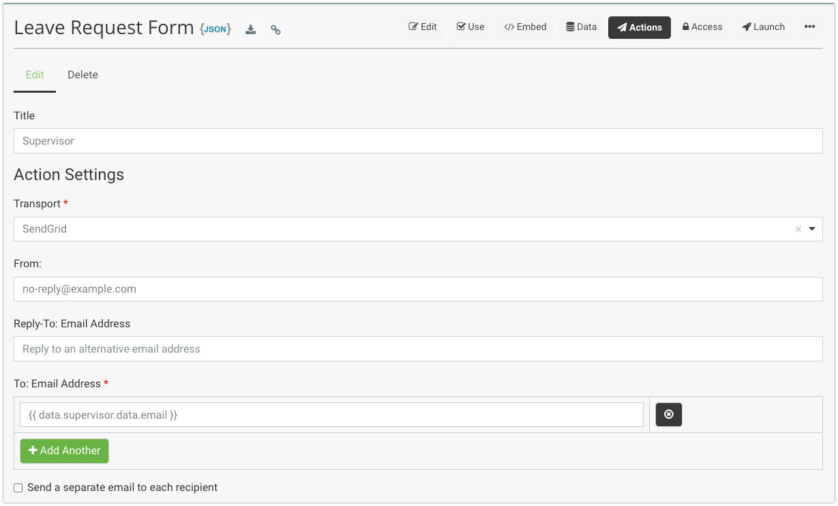Click the download form icon
This screenshot has width=838, height=506.
coord(251,29)
